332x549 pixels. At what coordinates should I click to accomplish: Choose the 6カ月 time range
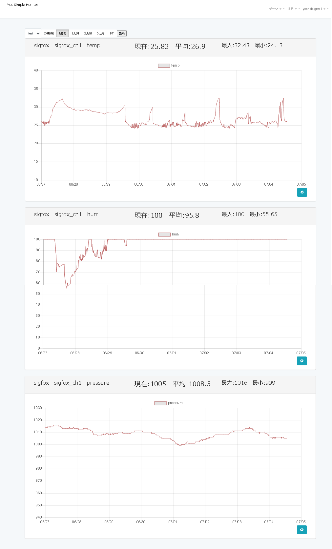coord(100,33)
